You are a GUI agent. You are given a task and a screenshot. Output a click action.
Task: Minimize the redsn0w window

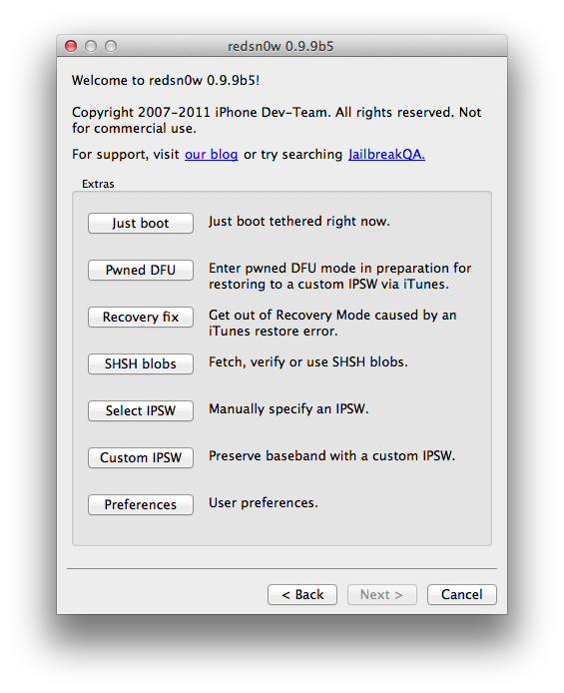point(91,46)
